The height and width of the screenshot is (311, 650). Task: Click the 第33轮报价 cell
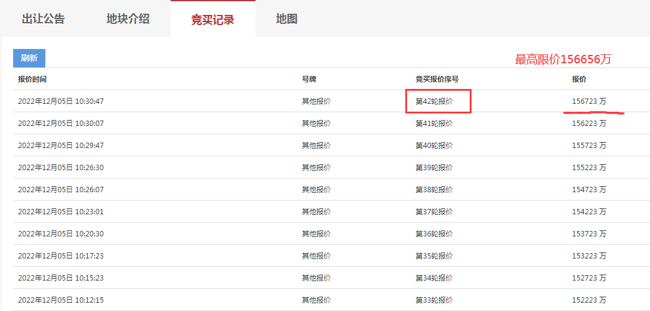[x=434, y=300]
